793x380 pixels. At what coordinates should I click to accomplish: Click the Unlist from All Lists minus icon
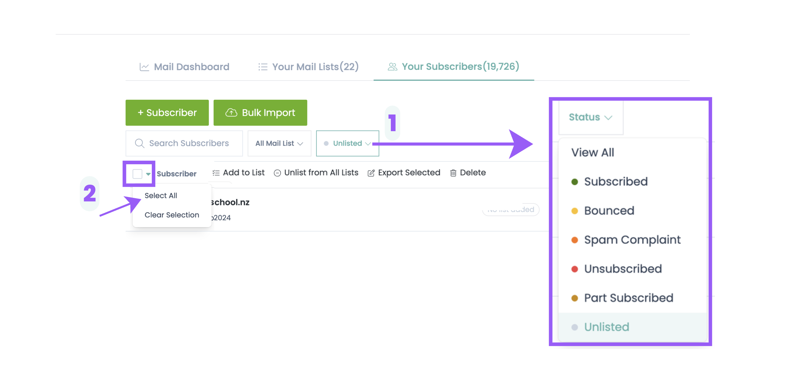click(x=277, y=173)
